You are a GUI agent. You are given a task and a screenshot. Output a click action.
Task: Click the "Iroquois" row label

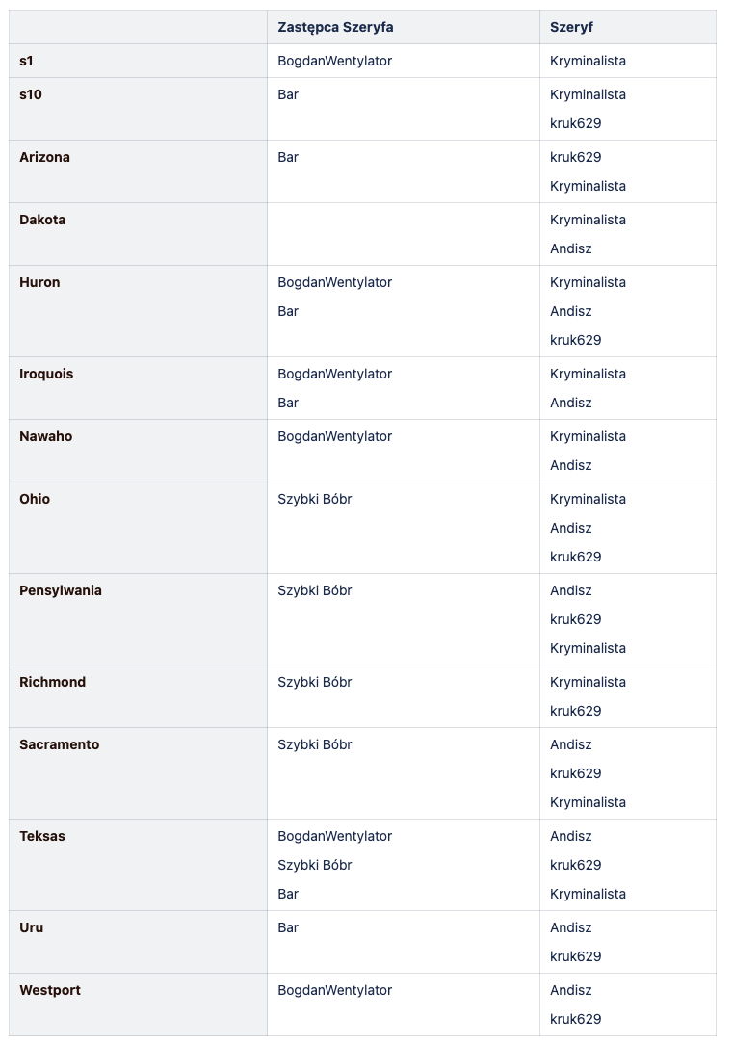click(x=46, y=374)
